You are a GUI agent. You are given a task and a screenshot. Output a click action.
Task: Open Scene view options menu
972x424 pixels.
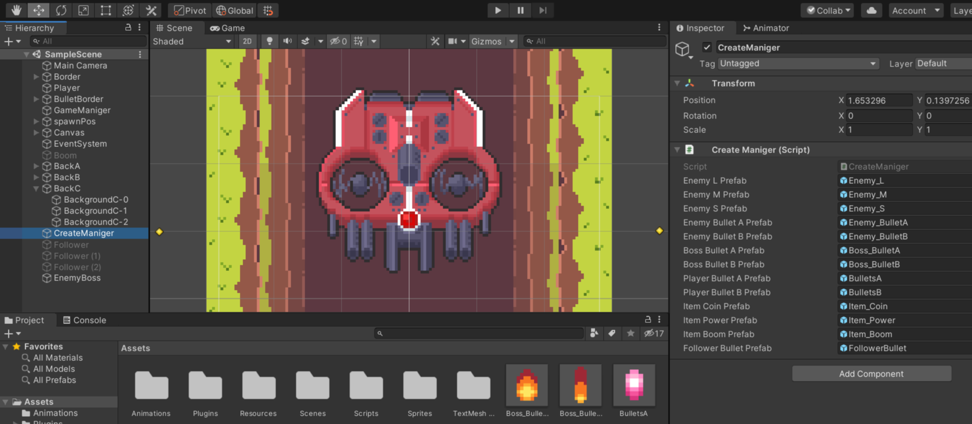click(x=660, y=27)
